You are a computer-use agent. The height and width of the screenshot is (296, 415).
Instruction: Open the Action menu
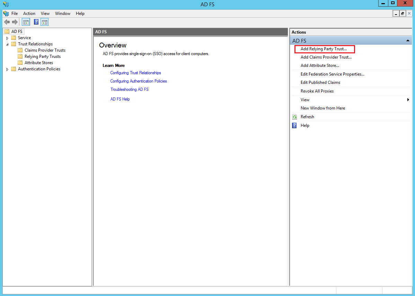(29, 14)
